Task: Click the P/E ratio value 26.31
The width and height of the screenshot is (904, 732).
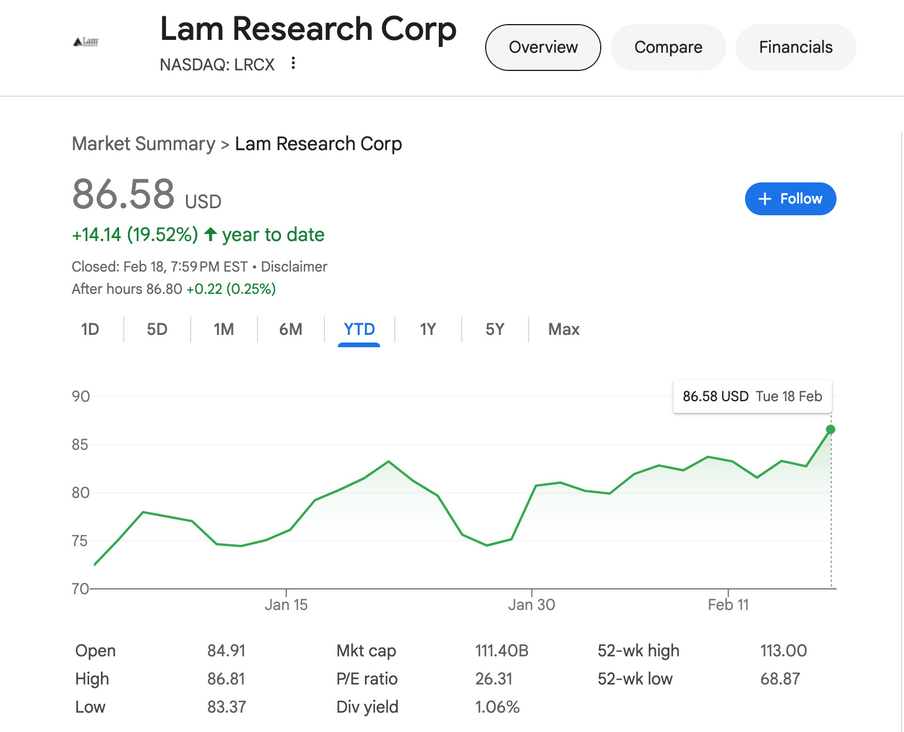Action: (493, 679)
